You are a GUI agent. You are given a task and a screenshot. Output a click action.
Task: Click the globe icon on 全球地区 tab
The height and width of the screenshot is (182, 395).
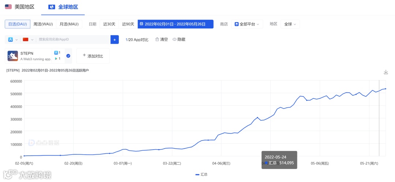coord(52,7)
